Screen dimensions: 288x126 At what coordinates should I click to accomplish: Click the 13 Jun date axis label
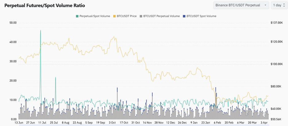point(19,123)
